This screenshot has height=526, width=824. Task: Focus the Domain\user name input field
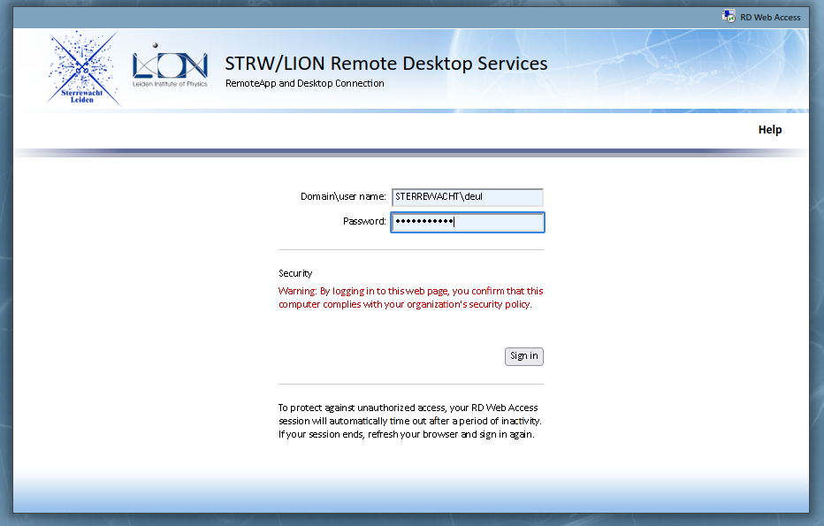click(467, 197)
